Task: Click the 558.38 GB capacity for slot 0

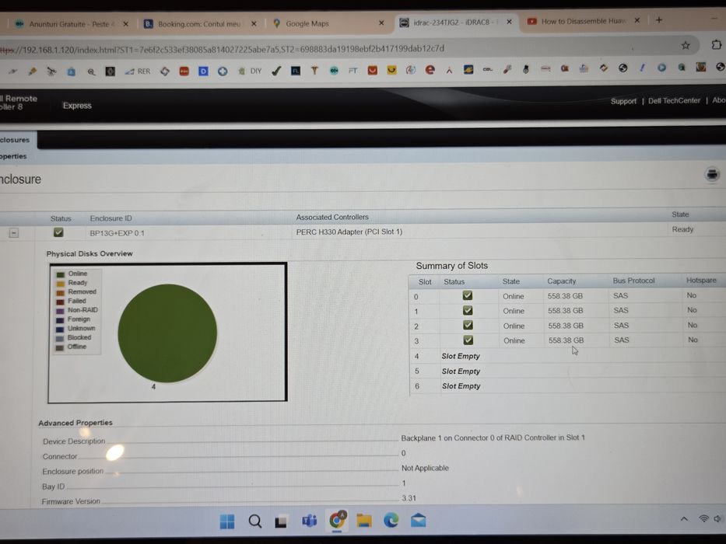Action: point(565,295)
